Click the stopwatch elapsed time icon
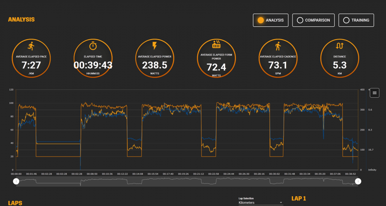This screenshot has height=206, width=386. click(93, 46)
